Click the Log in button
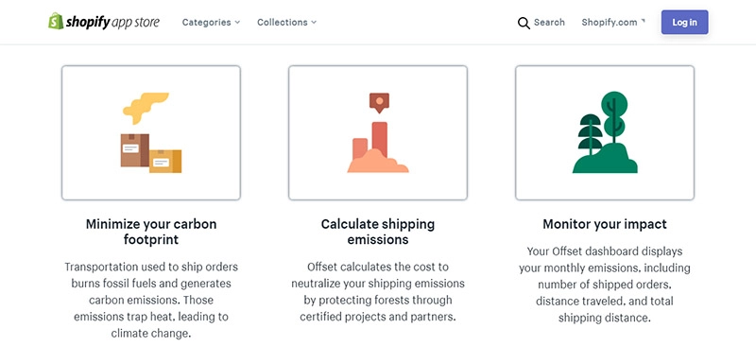 (684, 22)
